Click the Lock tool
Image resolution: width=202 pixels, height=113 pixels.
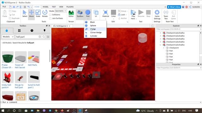(122, 15)
